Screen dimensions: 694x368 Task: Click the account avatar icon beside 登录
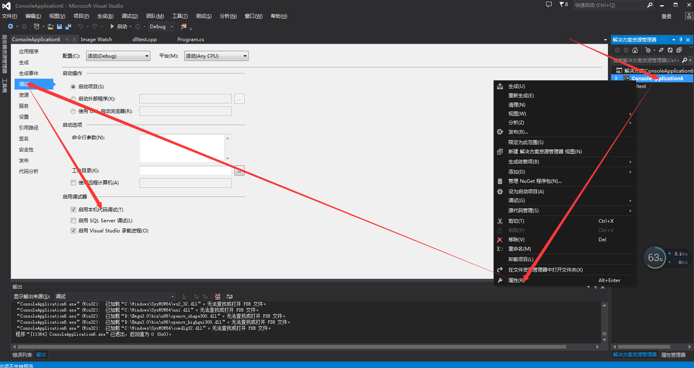689,16
